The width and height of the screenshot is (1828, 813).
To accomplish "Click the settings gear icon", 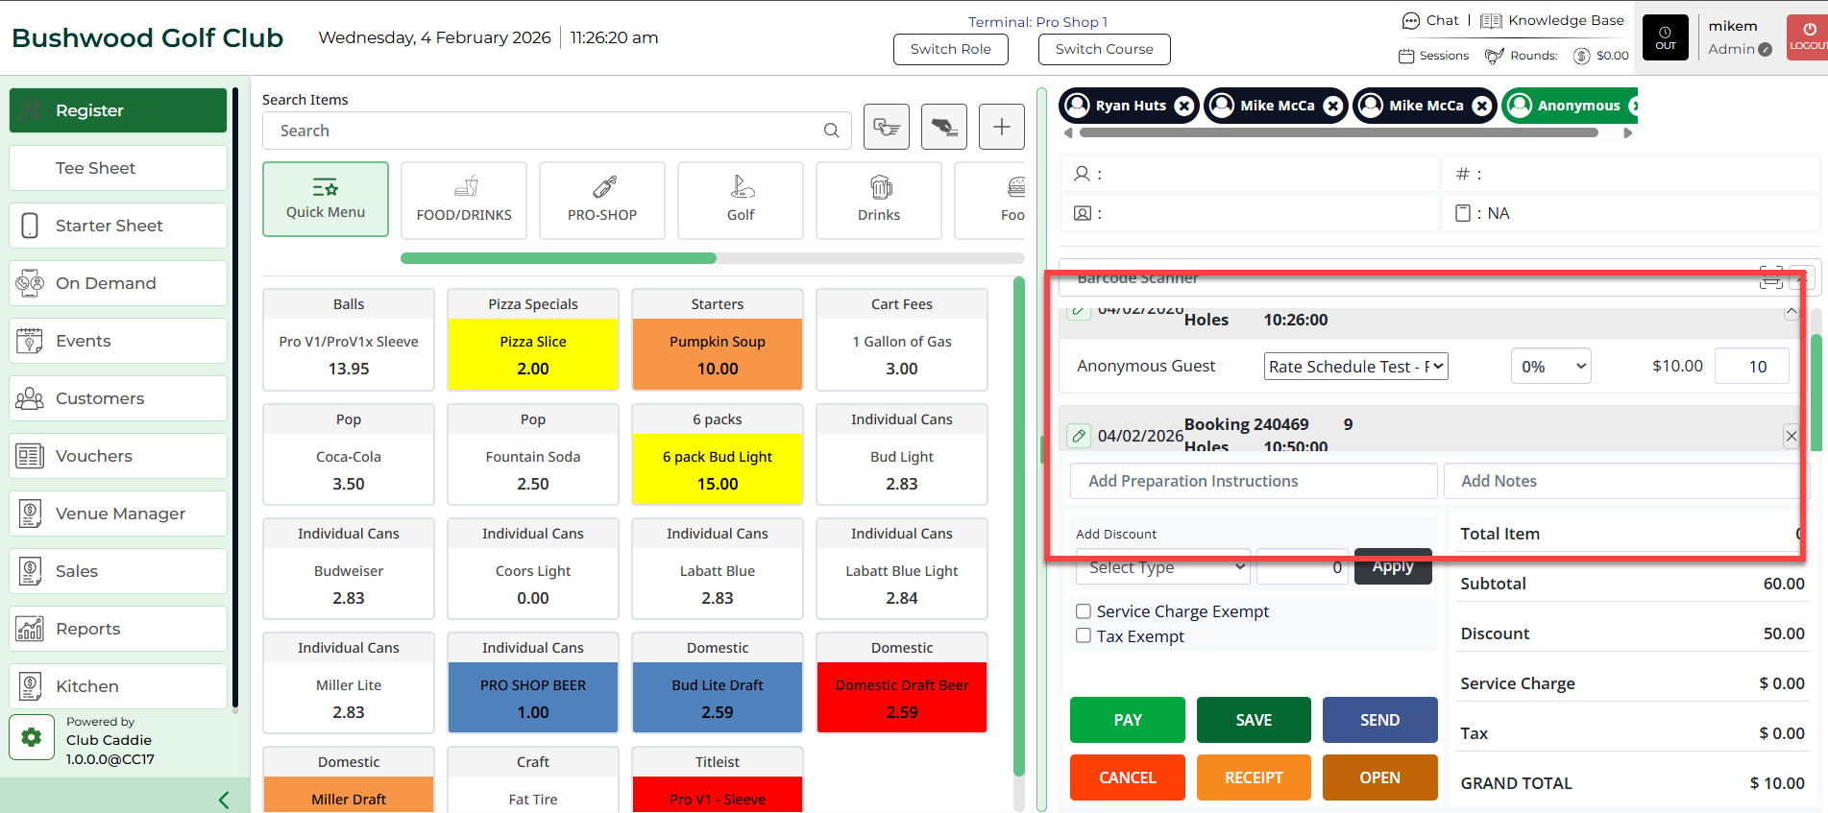I will 32,737.
